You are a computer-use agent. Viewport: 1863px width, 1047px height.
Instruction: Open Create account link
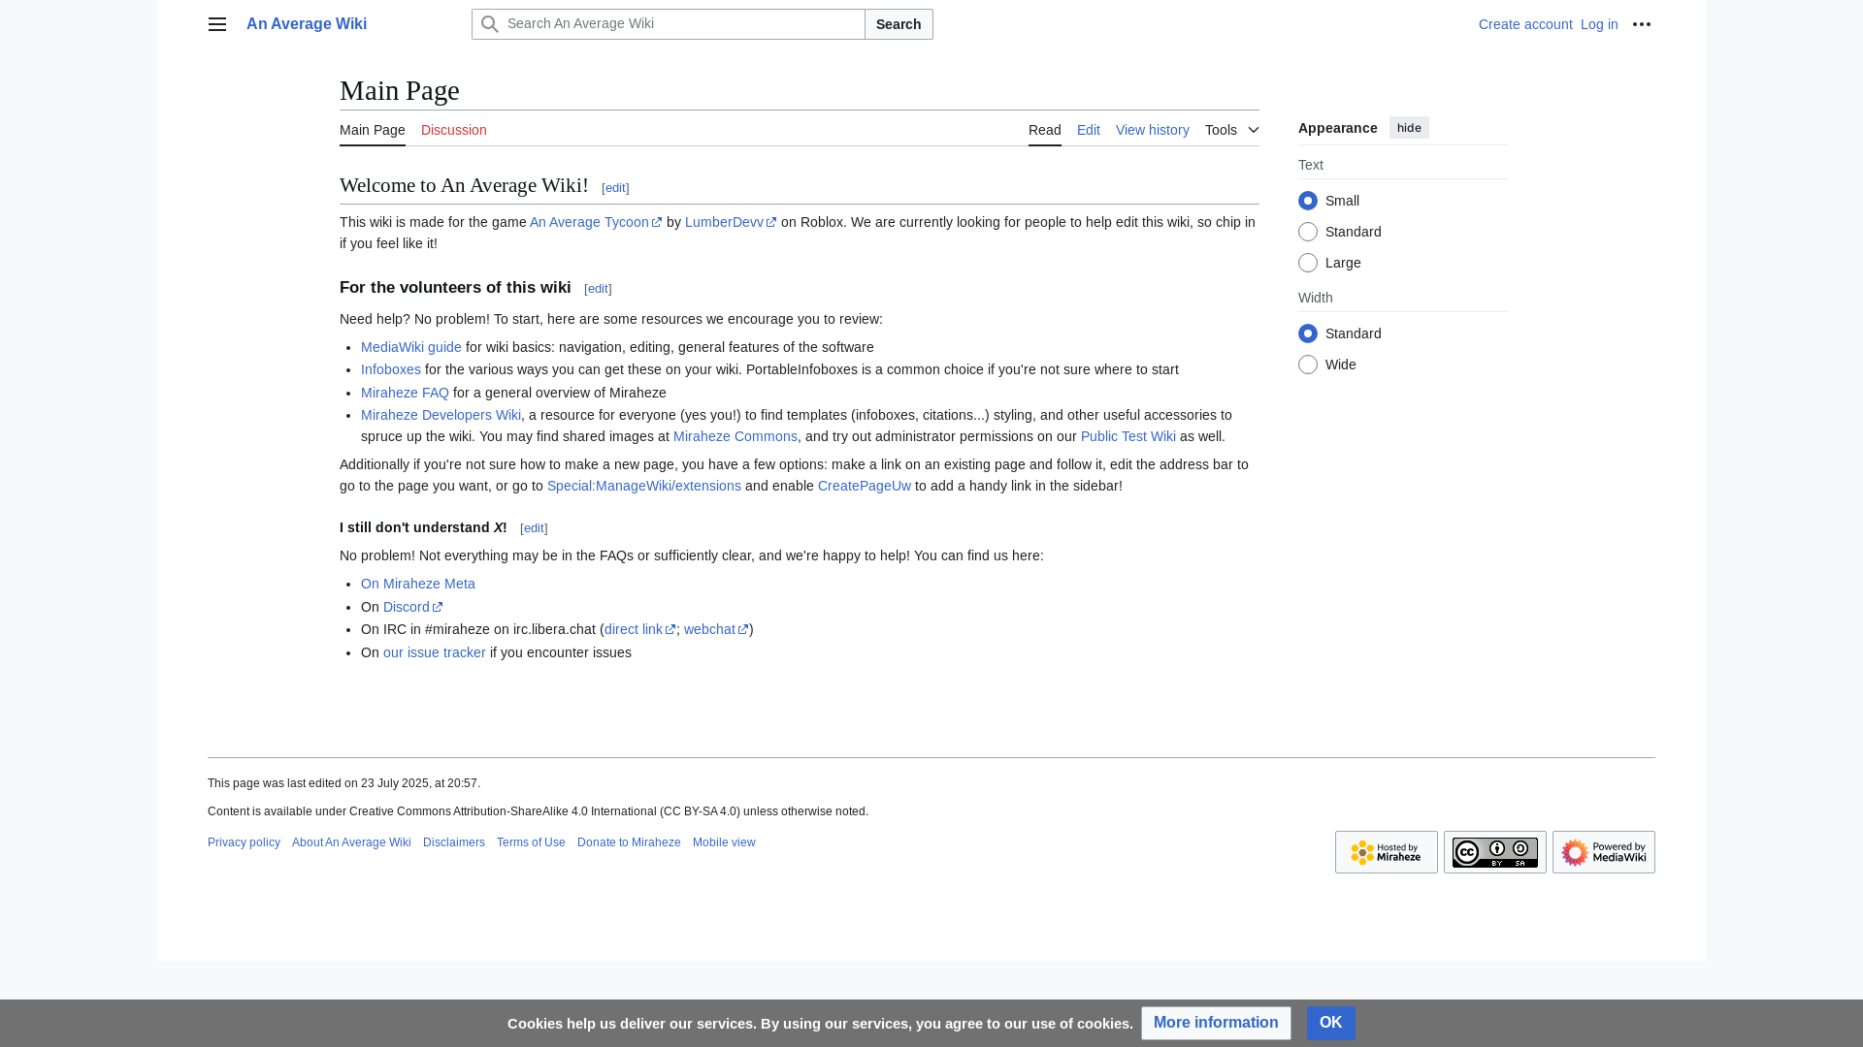point(1525,24)
